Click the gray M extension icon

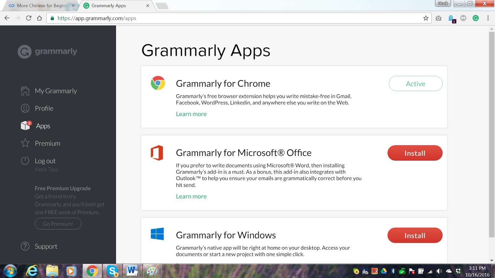[463, 18]
